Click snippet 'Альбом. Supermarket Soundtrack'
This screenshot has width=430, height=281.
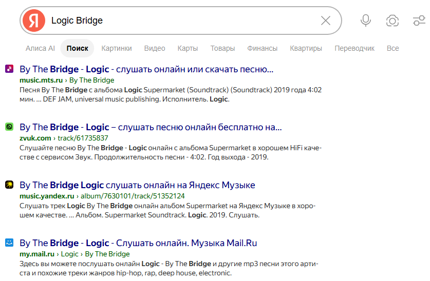(x=131, y=215)
